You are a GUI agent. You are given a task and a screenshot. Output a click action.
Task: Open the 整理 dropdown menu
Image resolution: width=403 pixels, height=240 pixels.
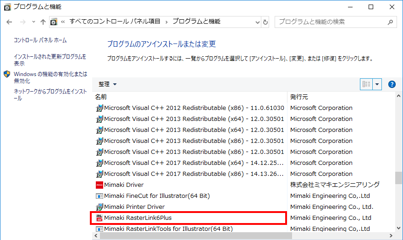pyautogui.click(x=107, y=84)
